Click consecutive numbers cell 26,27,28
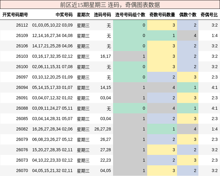 pyautogui.click(x=103, y=129)
